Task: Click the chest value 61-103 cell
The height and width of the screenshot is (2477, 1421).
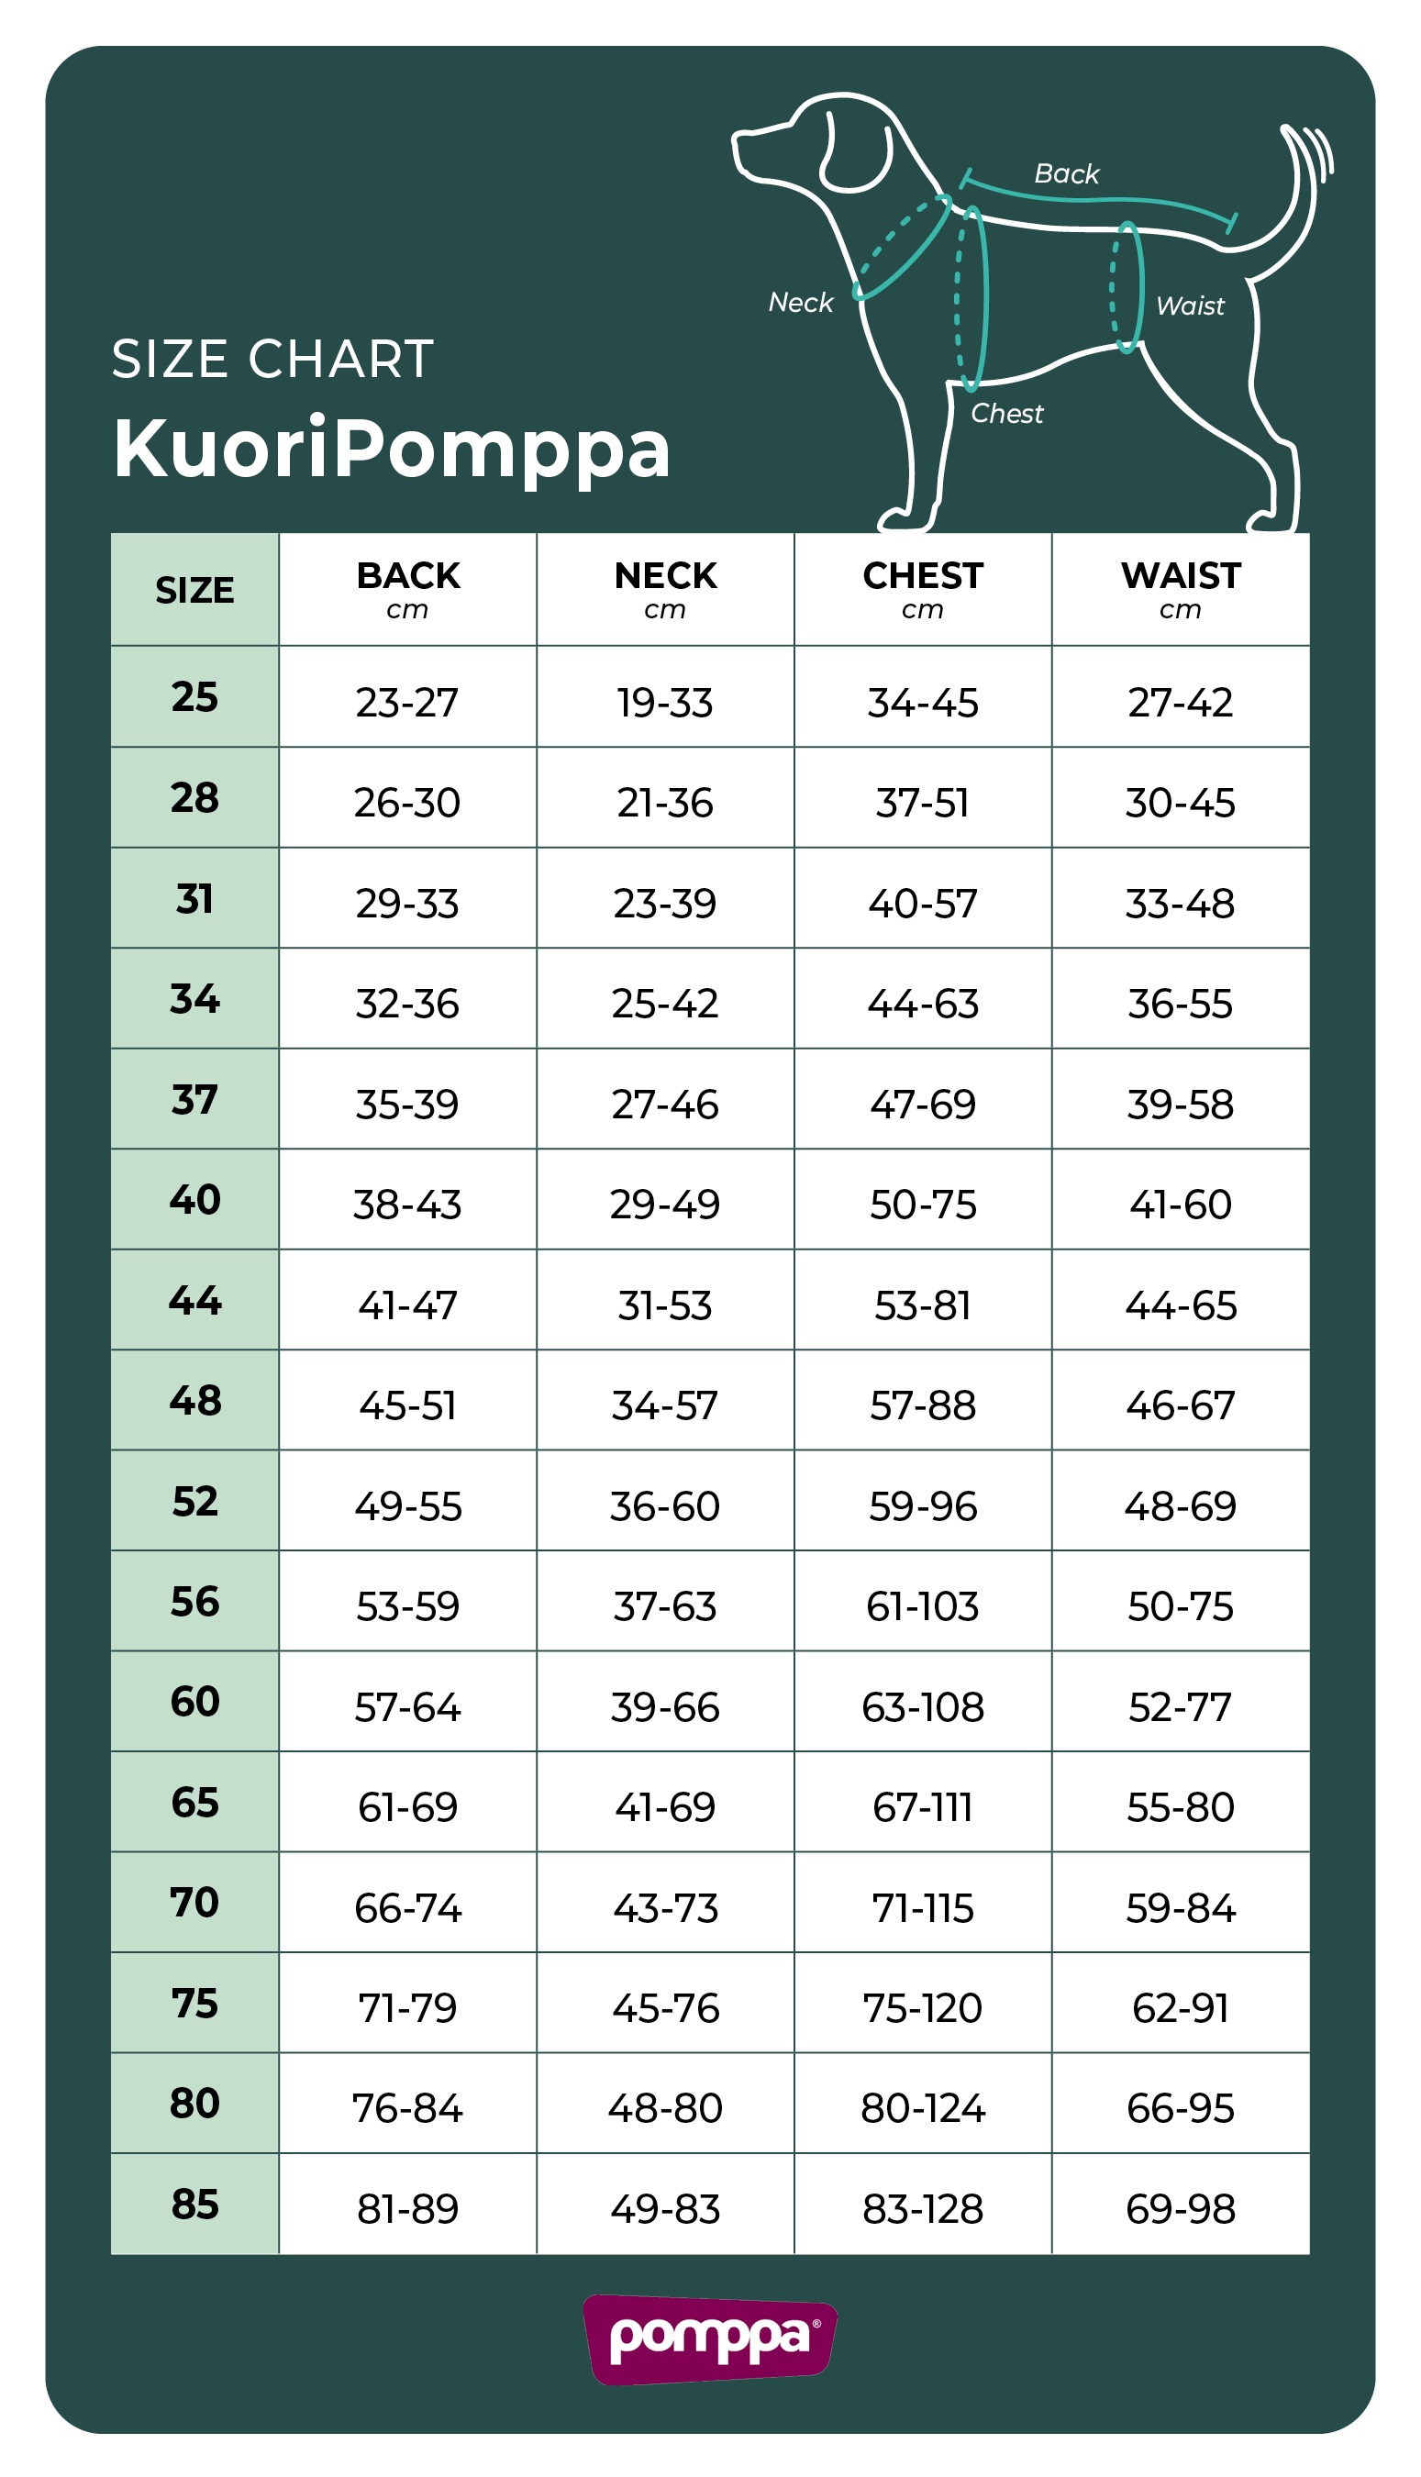Action: coord(922,1606)
